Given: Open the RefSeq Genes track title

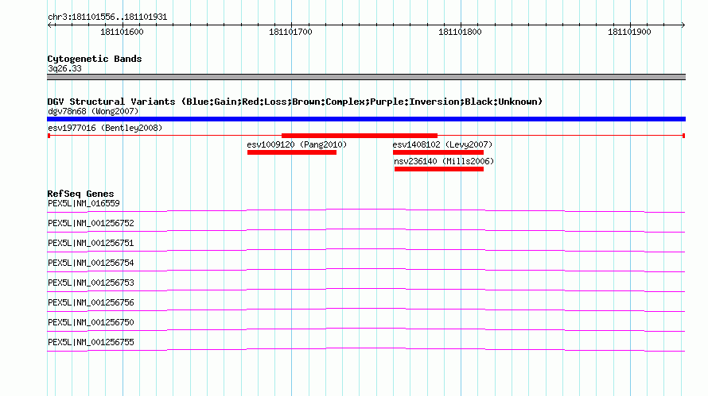Looking at the screenshot, I should (x=81, y=194).
